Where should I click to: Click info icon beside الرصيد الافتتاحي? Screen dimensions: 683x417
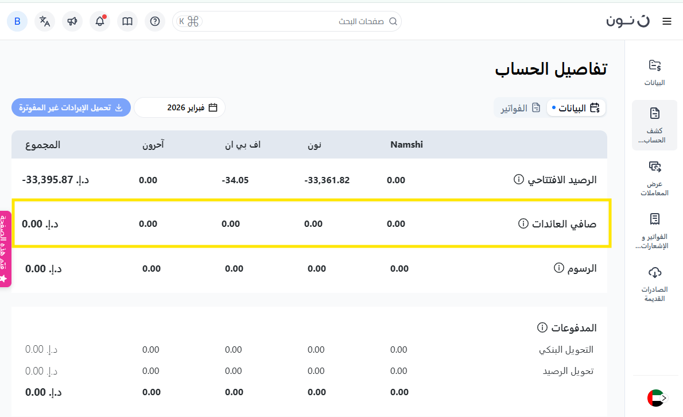518,180
